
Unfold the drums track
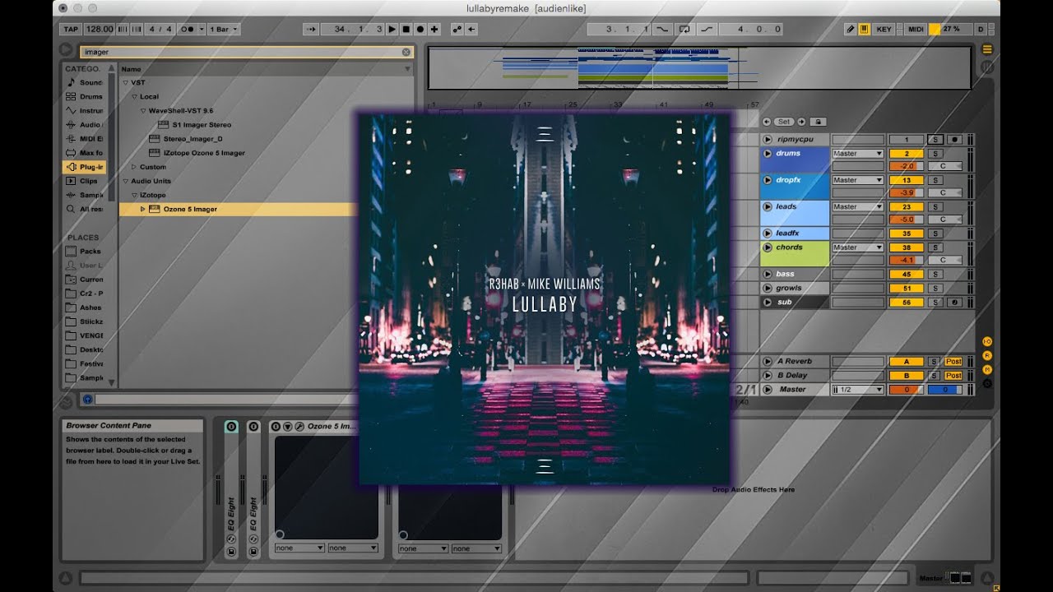(768, 154)
